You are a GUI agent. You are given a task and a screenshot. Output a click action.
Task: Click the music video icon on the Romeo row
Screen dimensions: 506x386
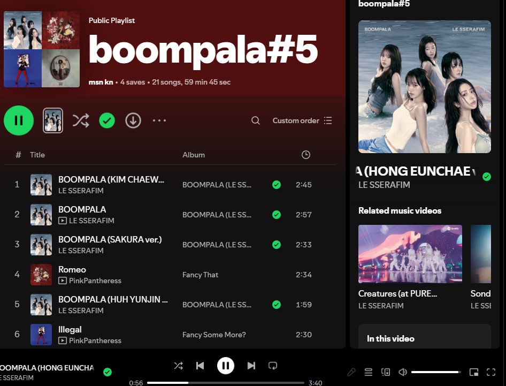tap(63, 281)
